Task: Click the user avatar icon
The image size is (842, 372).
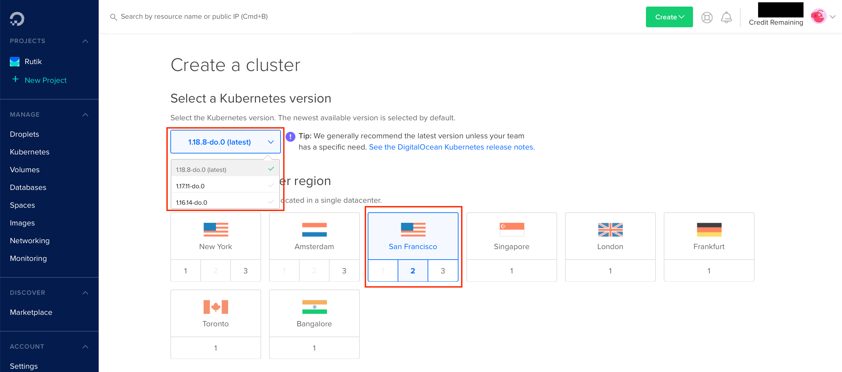Action: [818, 16]
